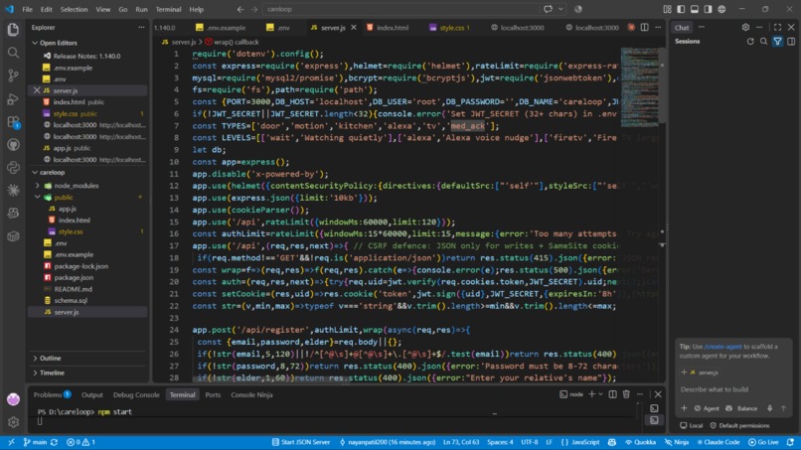
Task: Maximize the Chat panel
Action: click(777, 27)
